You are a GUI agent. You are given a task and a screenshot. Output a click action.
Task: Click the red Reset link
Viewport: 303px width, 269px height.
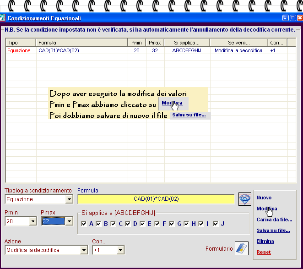(x=264, y=252)
